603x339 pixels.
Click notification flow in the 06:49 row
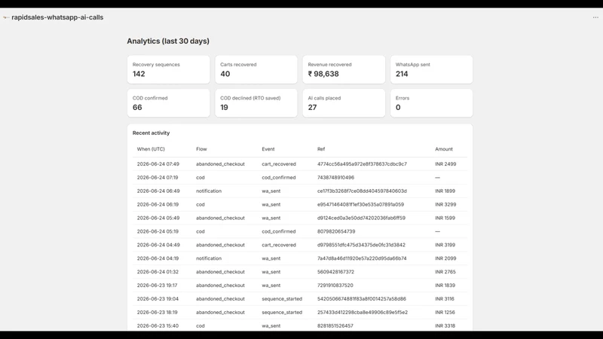[x=209, y=191]
